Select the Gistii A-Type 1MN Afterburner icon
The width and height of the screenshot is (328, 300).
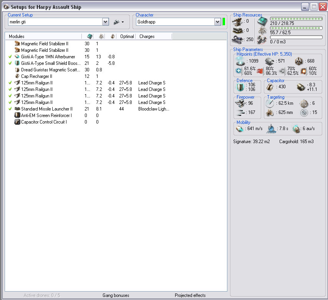[17, 57]
